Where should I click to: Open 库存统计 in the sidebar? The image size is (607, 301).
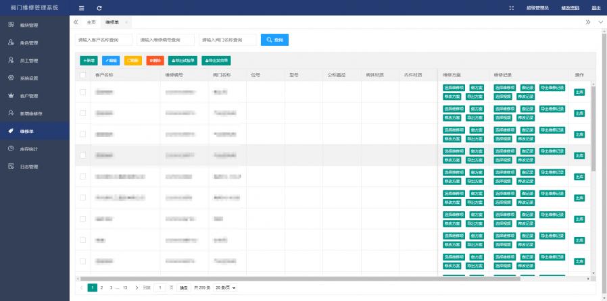[x=29, y=148]
